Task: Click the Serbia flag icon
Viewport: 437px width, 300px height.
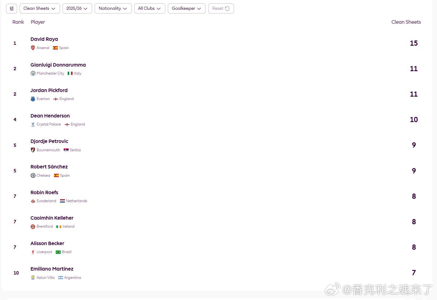Action: 66,150
